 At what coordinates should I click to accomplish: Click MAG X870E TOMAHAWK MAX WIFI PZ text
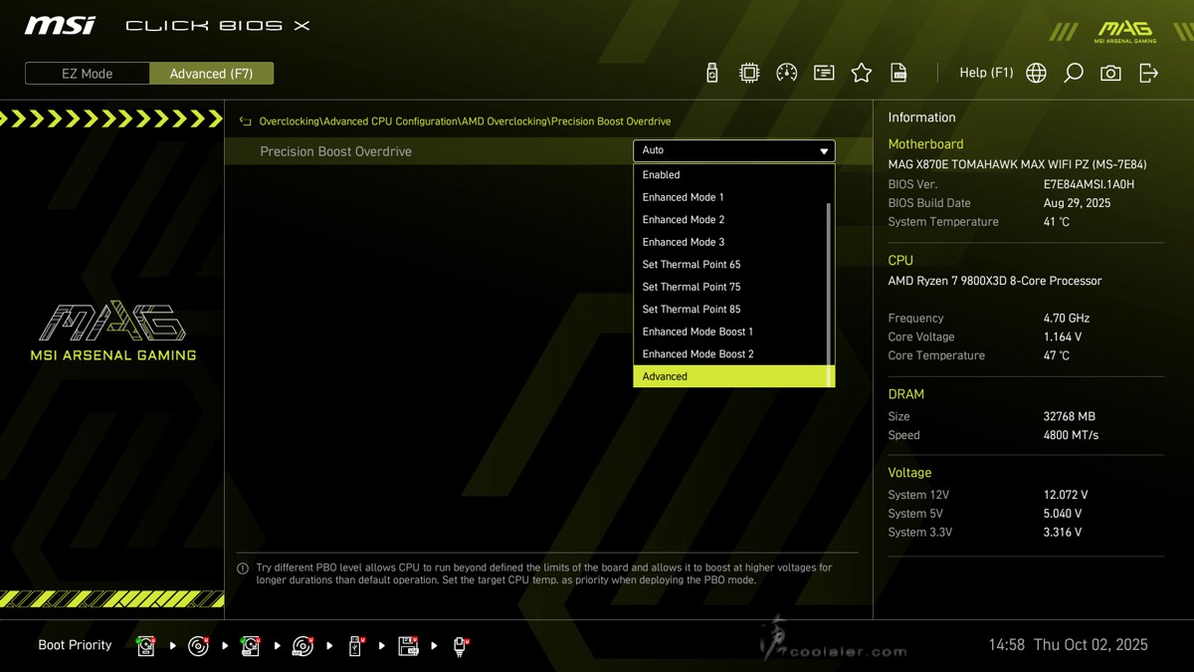[x=1019, y=163]
